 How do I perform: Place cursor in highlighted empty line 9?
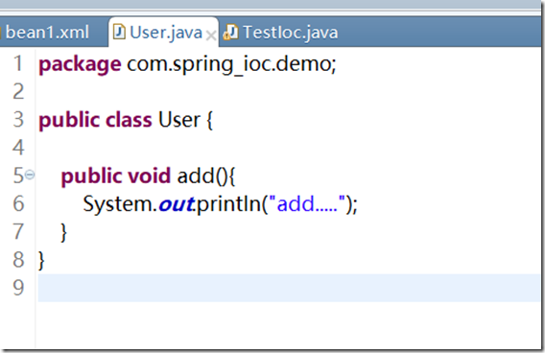(289, 288)
